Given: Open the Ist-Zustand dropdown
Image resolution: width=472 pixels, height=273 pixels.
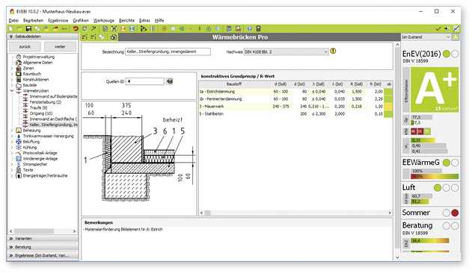Looking at the screenshot, I should click(x=426, y=37).
